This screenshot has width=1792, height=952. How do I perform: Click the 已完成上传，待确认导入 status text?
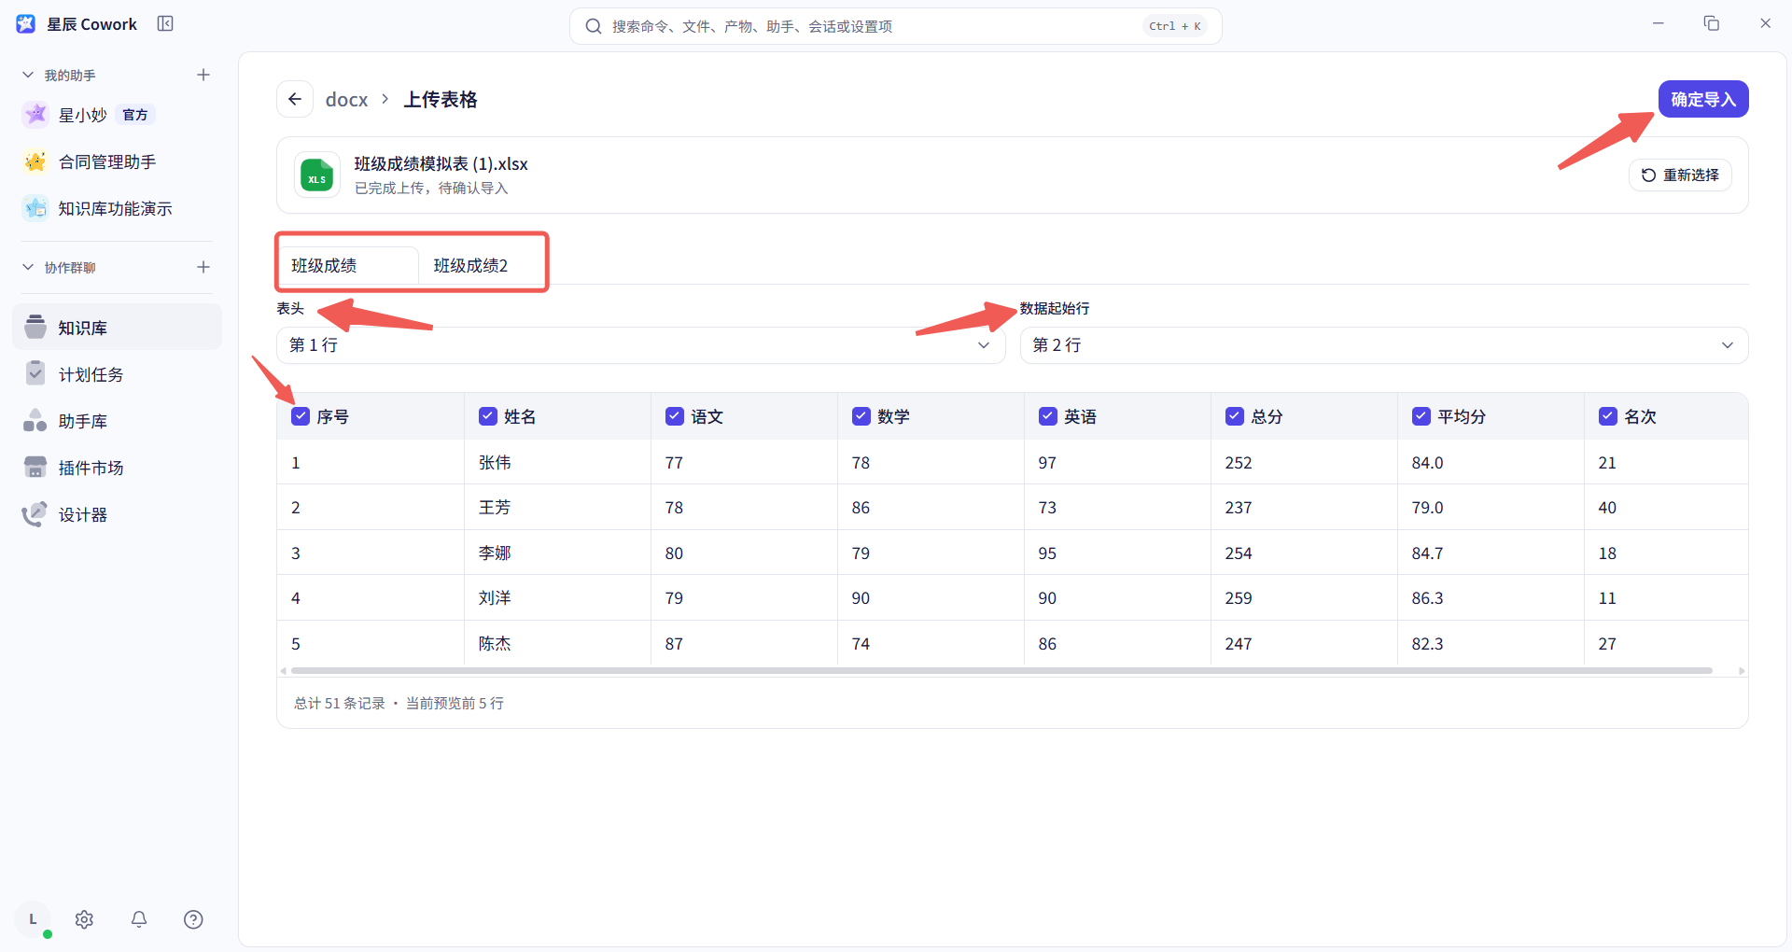coord(431,188)
